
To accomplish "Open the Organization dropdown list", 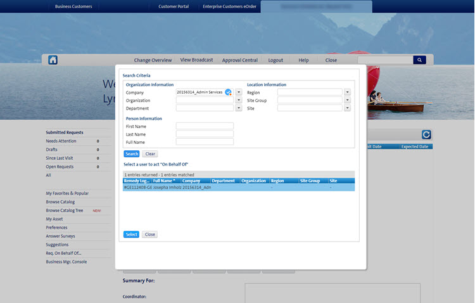I will click(239, 100).
